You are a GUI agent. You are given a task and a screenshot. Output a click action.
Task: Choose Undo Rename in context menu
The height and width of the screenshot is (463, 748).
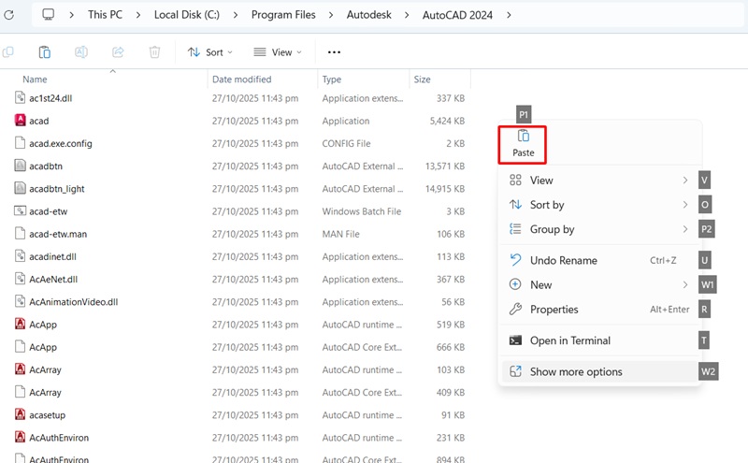(599, 260)
